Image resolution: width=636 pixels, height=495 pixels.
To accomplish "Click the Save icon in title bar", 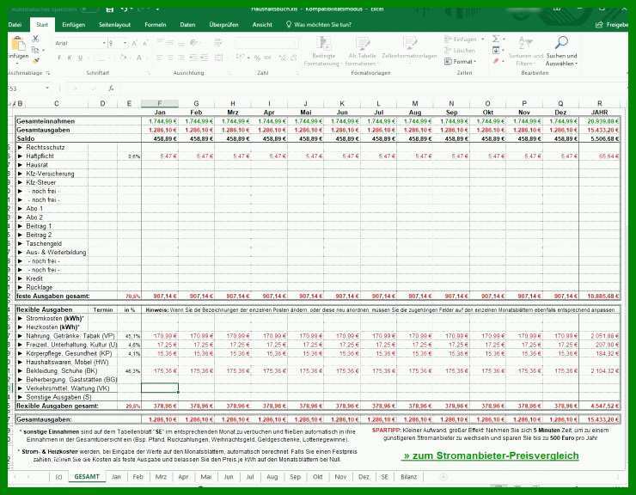I will point(110,9).
